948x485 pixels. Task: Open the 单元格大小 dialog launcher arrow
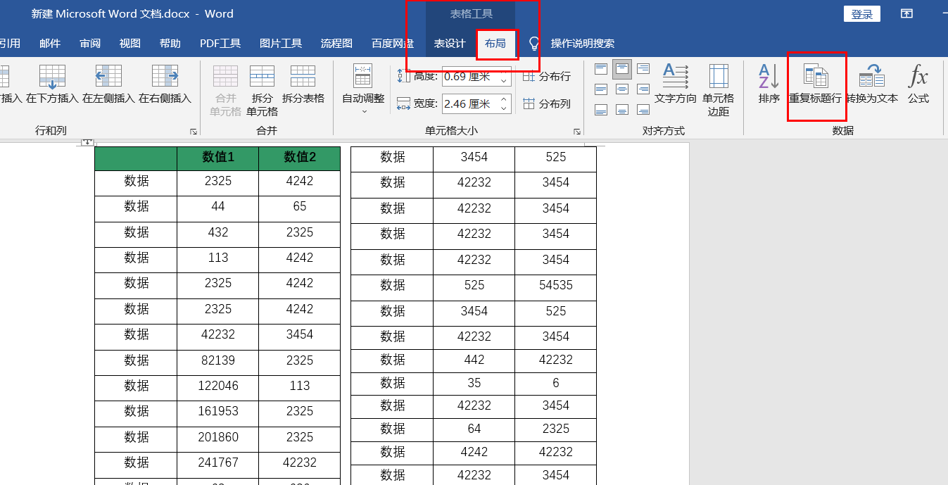(576, 131)
